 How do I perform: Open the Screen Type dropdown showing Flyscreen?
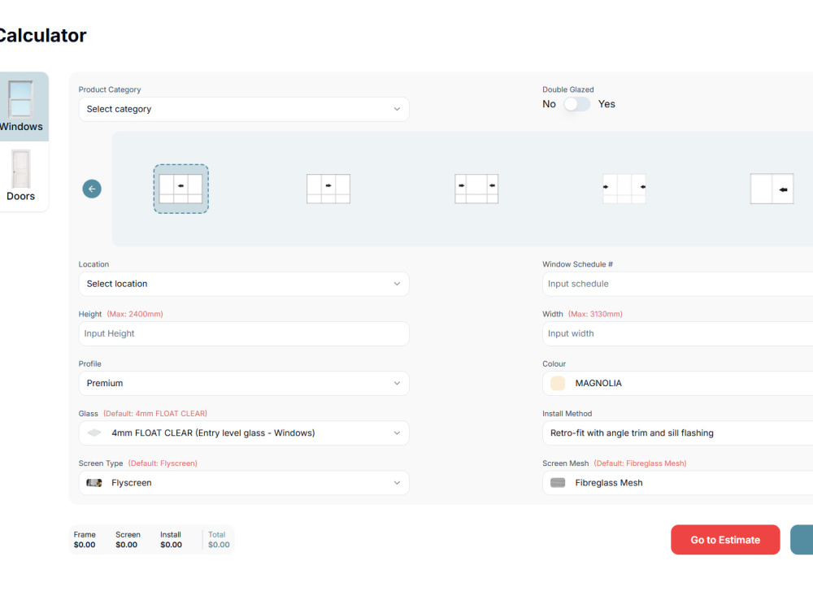tap(244, 483)
